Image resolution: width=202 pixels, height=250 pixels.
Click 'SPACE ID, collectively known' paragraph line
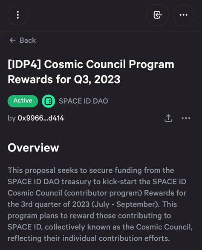(x=100, y=227)
